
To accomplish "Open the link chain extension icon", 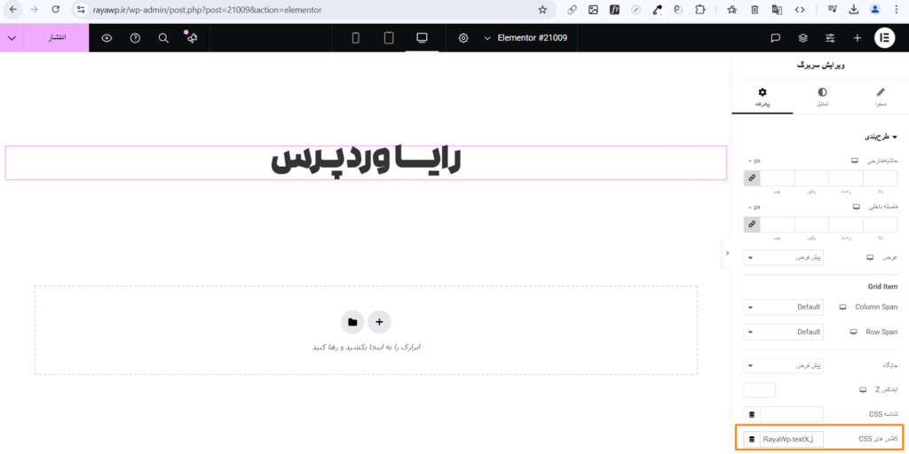I will pos(572,10).
